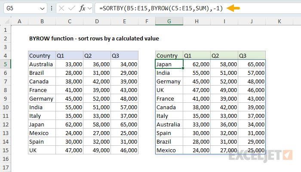Click the Select All corner triangle
Image resolution: width=301 pixels, height=172 pixels.
point(7,21)
